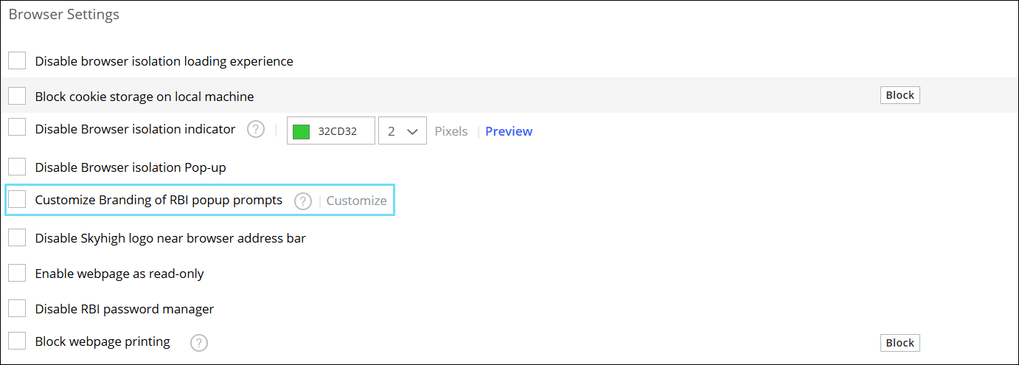Tick Enable webpage as read-only checkbox

tap(17, 274)
